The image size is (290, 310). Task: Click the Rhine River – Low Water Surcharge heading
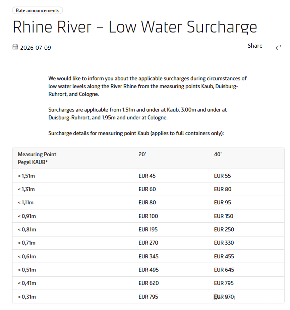click(x=135, y=27)
